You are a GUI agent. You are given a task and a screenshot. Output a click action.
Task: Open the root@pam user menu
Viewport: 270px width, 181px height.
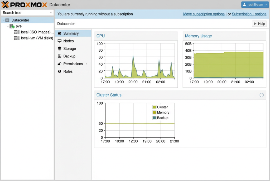tap(255, 5)
